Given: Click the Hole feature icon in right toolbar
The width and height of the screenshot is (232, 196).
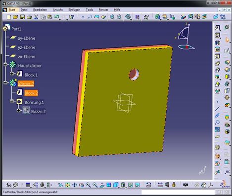Looking at the screenshot, I should coord(217,56).
